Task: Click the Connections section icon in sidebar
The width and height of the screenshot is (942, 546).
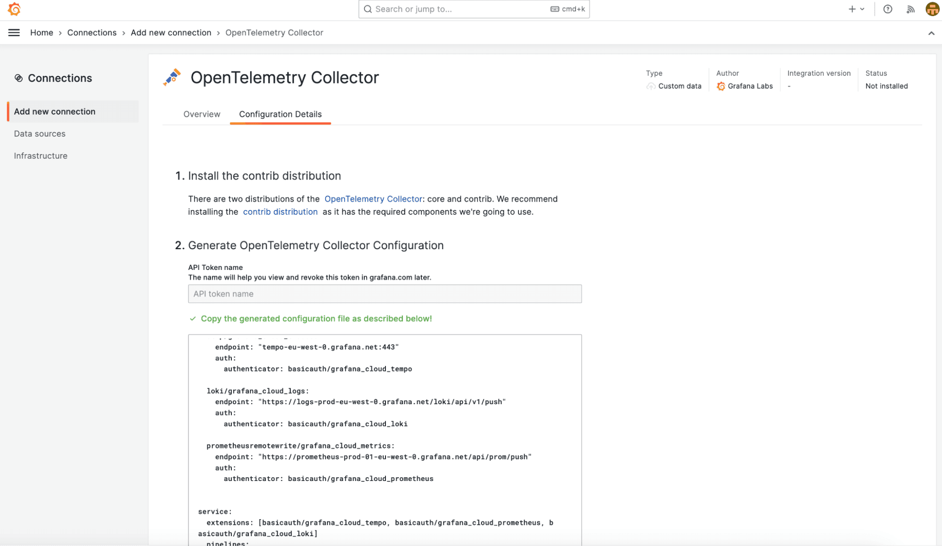Action: pyautogui.click(x=18, y=78)
